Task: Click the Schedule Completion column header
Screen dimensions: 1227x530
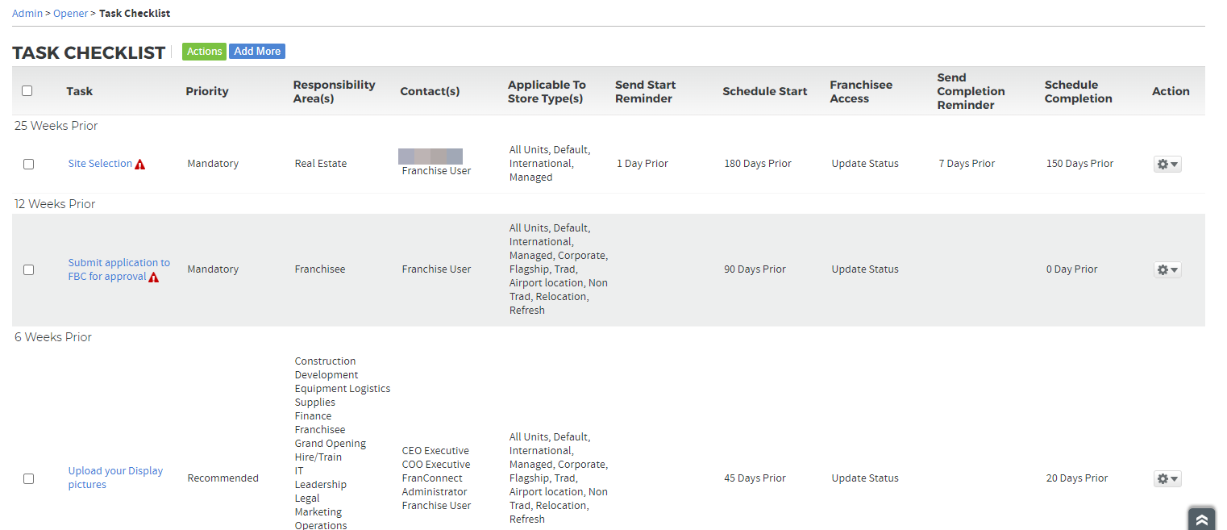Action: [x=1078, y=91]
